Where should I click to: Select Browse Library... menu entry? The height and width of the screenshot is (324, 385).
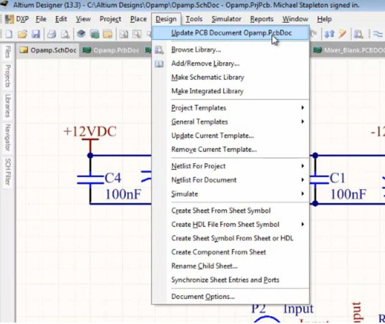click(230, 50)
